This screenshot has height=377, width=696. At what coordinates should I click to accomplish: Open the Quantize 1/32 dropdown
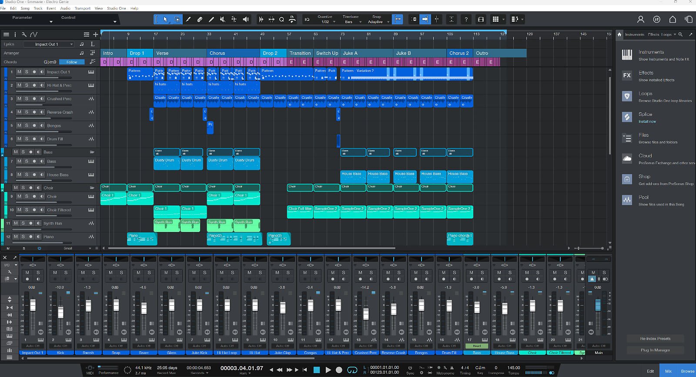click(325, 22)
